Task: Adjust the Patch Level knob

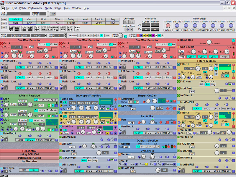Action: tap(121, 35)
